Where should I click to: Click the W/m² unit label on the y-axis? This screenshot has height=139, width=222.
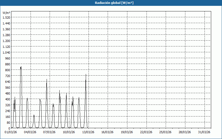[6, 13]
